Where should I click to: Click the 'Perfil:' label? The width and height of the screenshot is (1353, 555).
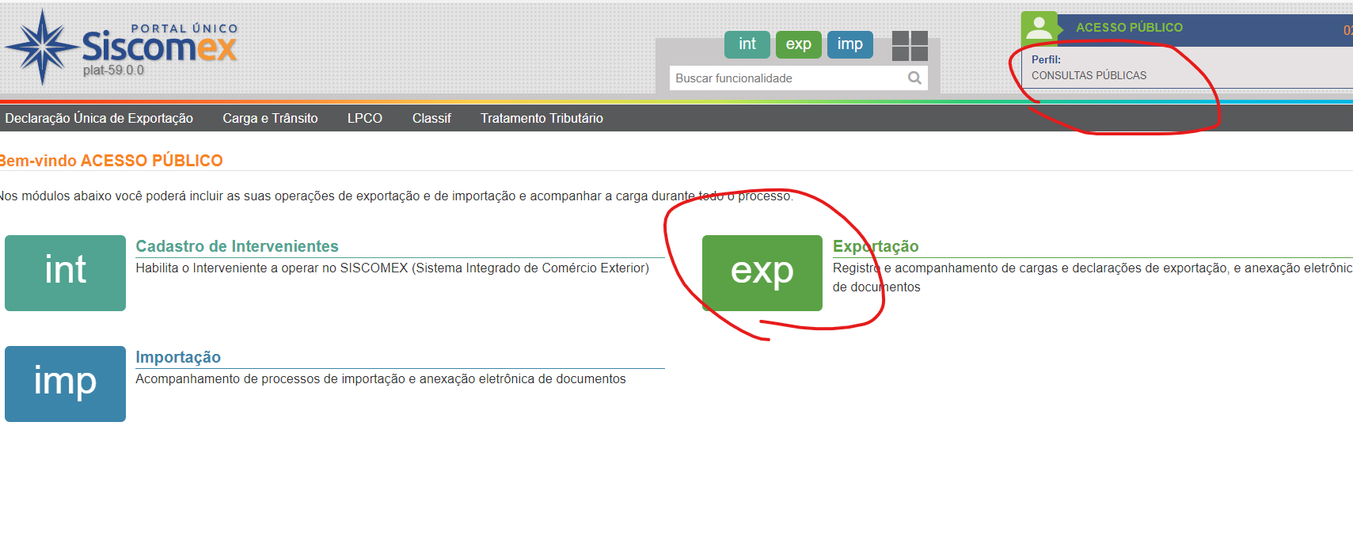(x=1046, y=59)
